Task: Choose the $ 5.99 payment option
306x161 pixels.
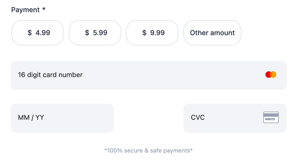Action: coord(95,33)
